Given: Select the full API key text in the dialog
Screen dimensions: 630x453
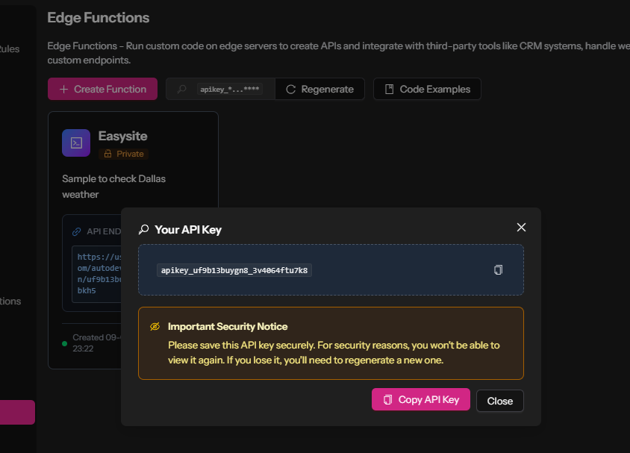Looking at the screenshot, I should click(x=234, y=270).
